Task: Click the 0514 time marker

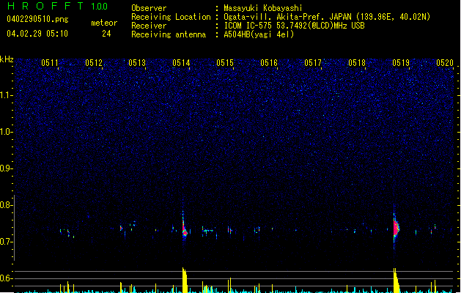Action: click(181, 63)
